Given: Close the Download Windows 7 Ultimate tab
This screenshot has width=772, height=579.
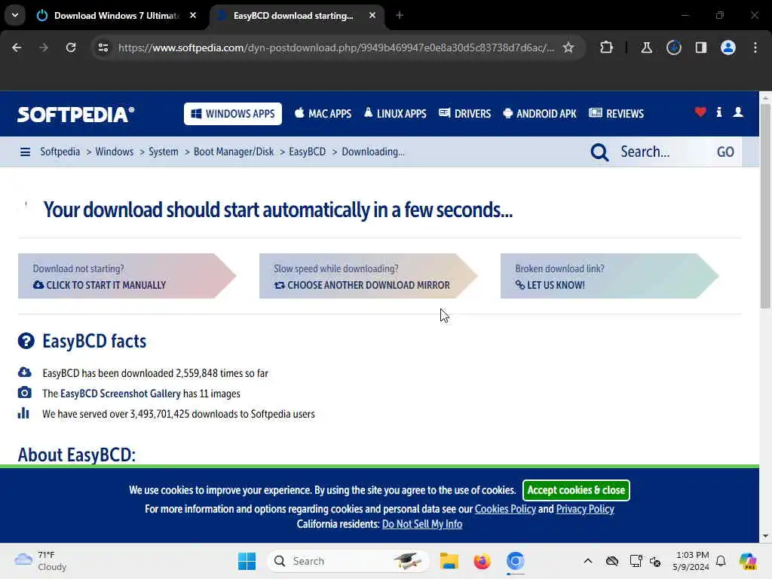Looking at the screenshot, I should (x=193, y=16).
